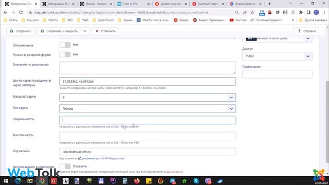Open the user profile avatar
This screenshot has width=329, height=185.
coord(316,12)
